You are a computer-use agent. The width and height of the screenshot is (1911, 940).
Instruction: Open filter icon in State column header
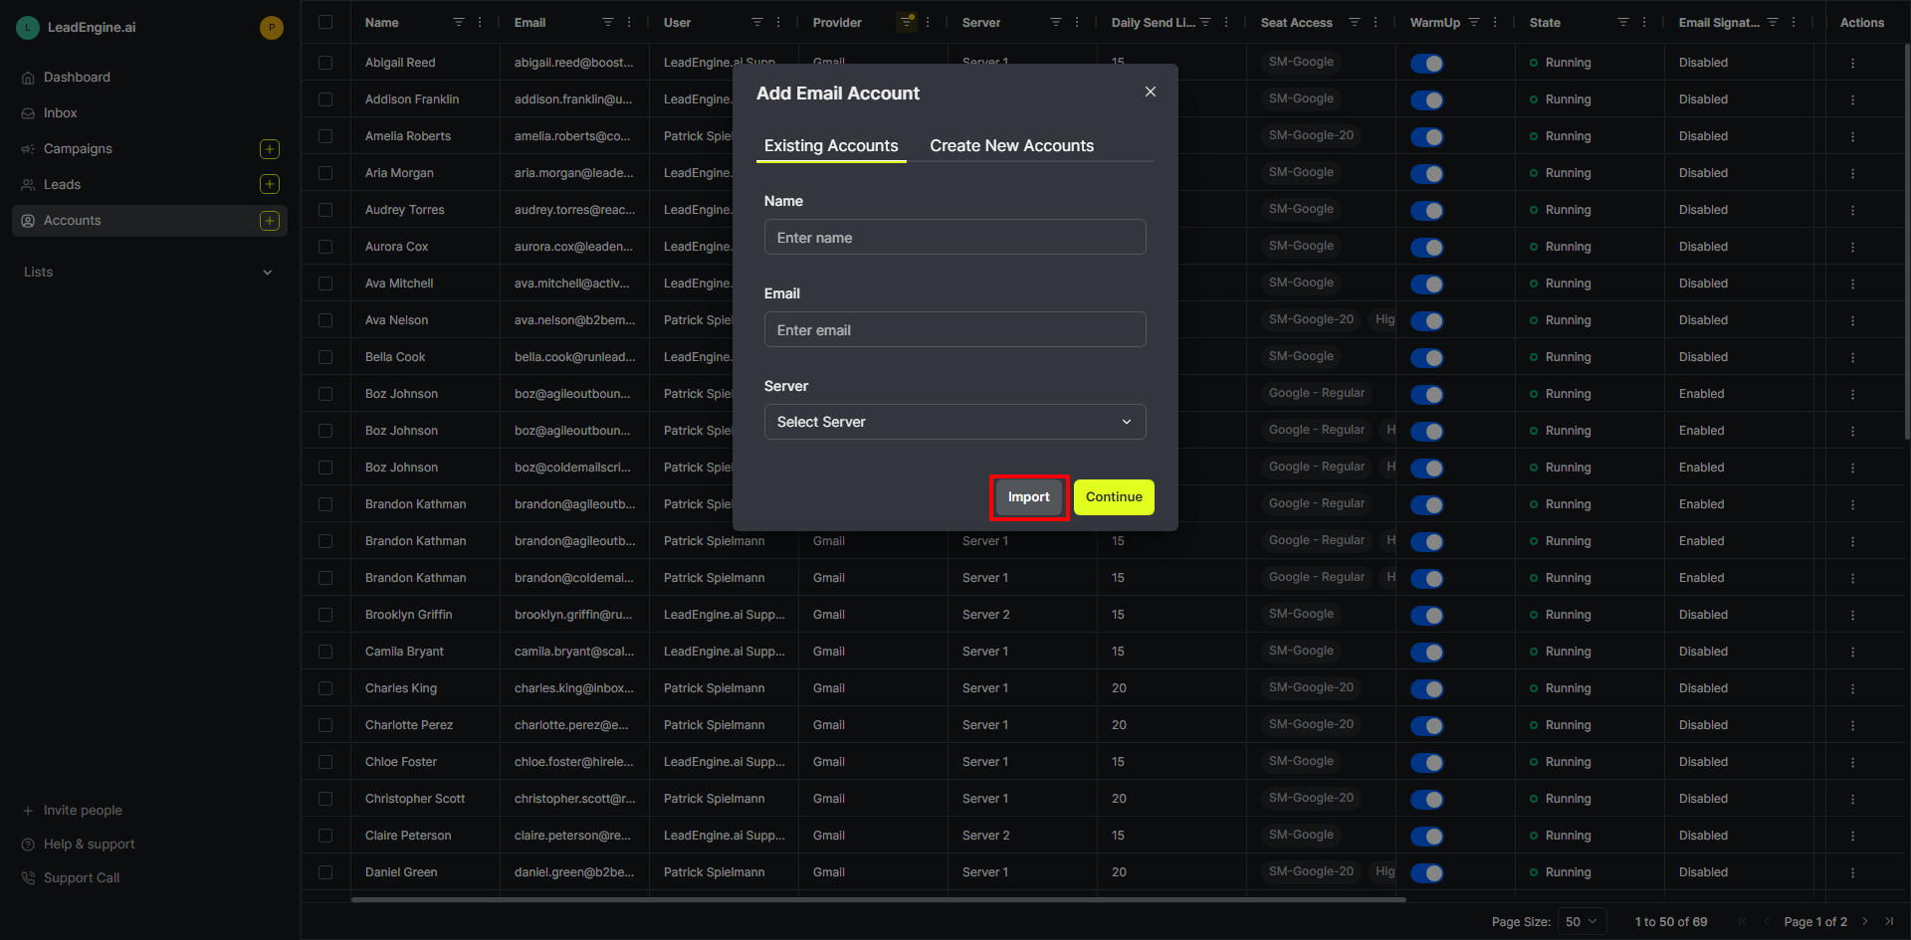coord(1623,22)
